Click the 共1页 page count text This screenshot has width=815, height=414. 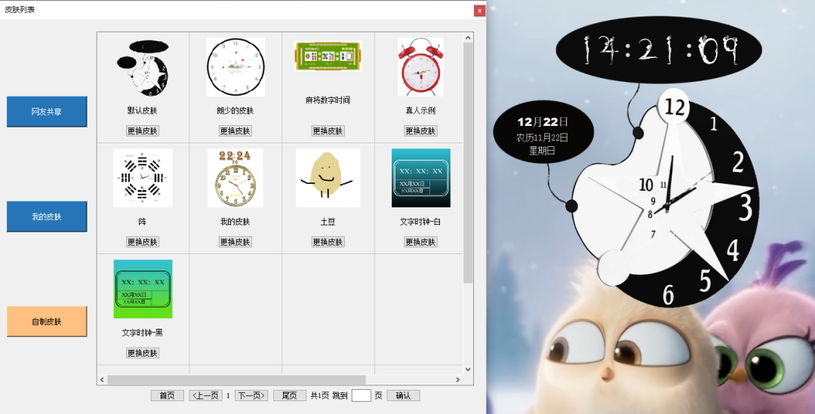(320, 396)
